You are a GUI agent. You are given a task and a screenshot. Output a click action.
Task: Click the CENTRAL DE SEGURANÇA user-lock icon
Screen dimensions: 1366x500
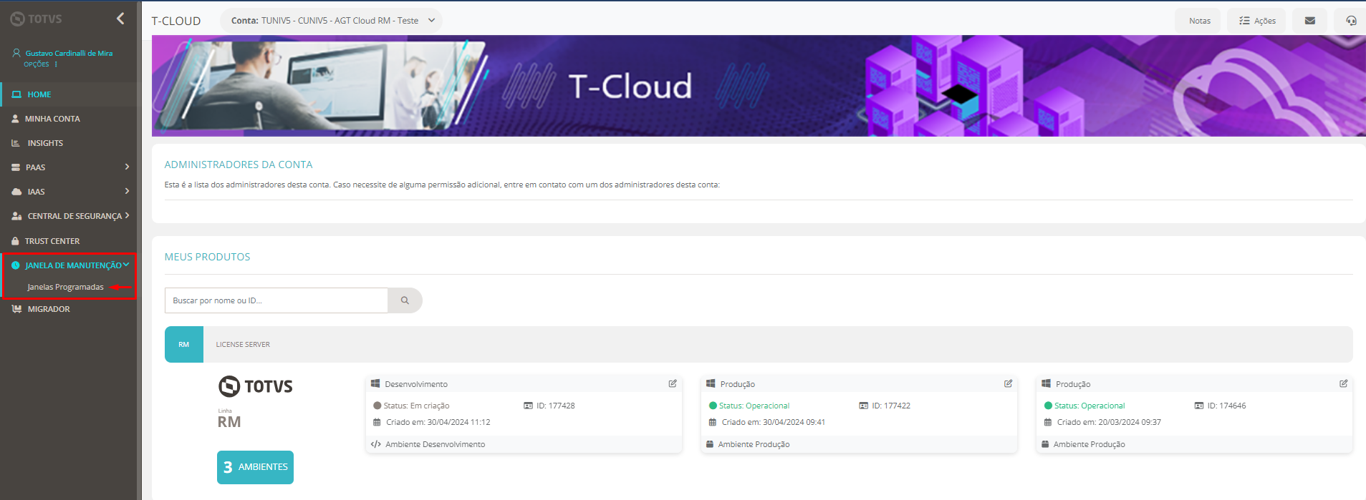16,216
